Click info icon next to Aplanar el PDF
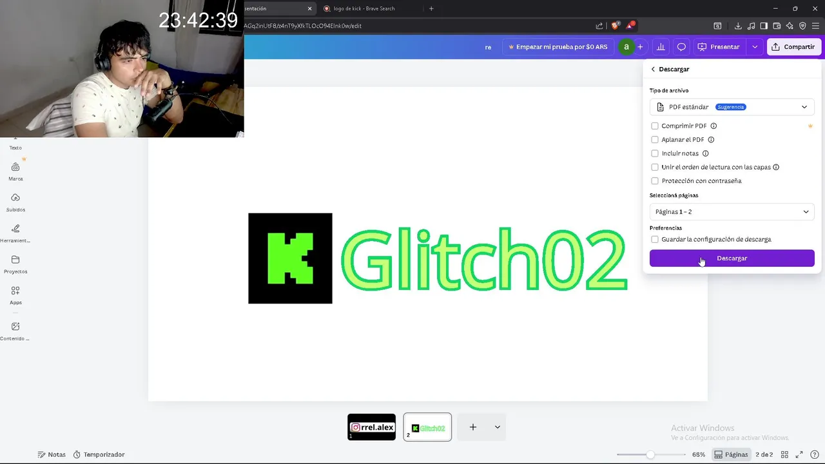Viewport: 825px width, 464px height. [x=711, y=139]
